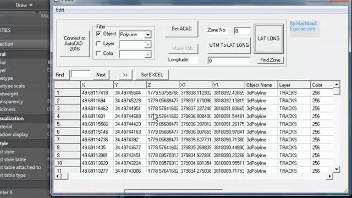Image resolution: width=352 pixels, height=198 pixels.
Task: Enable the Color filter checkbox
Action: (98, 53)
